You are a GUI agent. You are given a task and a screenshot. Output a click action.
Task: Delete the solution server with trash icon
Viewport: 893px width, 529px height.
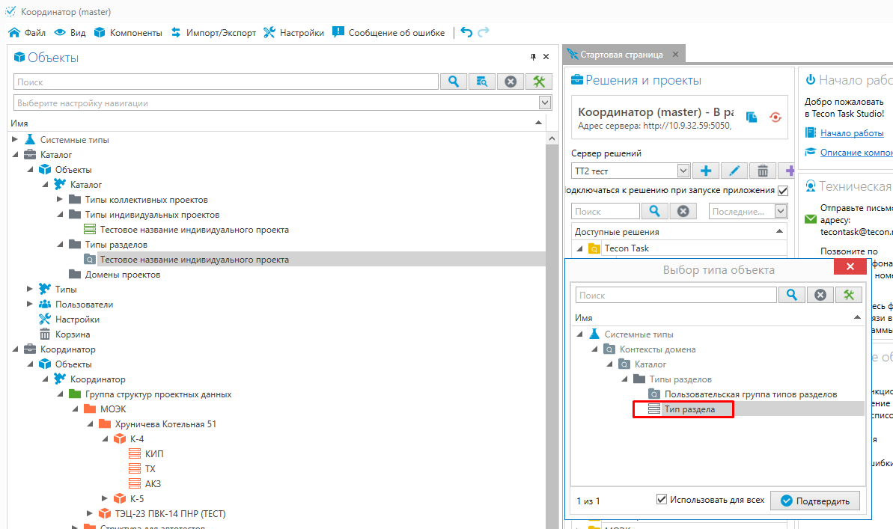(762, 171)
